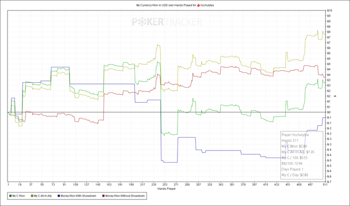350x206 pixels.
Task: Click x-axis tick label 163
Action: tap(109, 185)
